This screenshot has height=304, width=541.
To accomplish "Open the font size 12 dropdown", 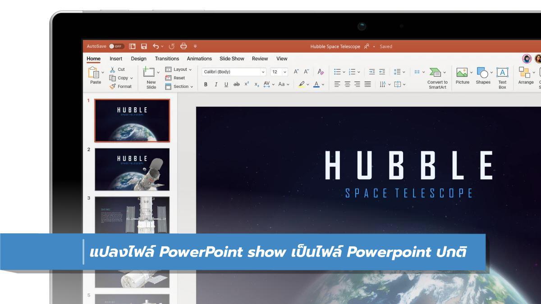I will pos(285,72).
